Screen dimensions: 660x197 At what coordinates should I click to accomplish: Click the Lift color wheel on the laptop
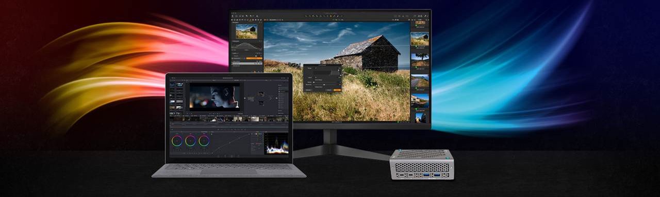177,140
